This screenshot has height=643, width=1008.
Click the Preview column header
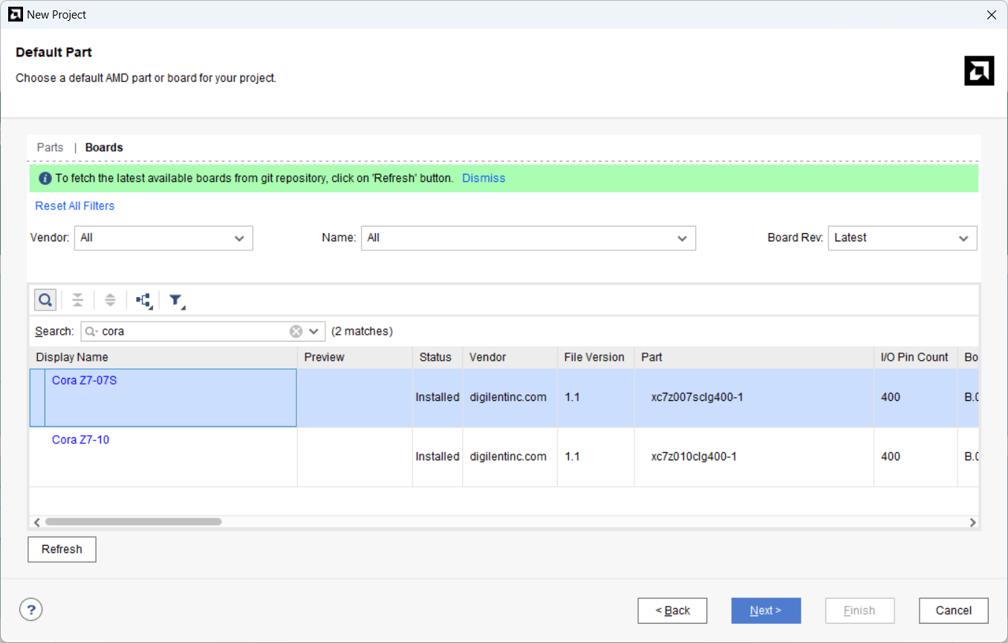[x=355, y=357]
